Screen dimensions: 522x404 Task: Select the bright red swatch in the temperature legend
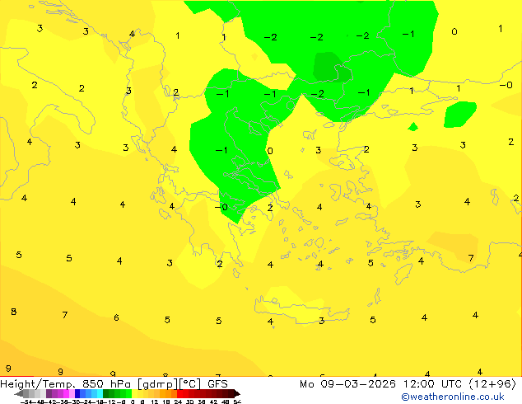coord(179,393)
